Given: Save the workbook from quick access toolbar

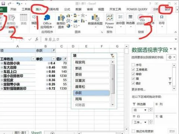Looking at the screenshot, I should click(x=3, y=4).
